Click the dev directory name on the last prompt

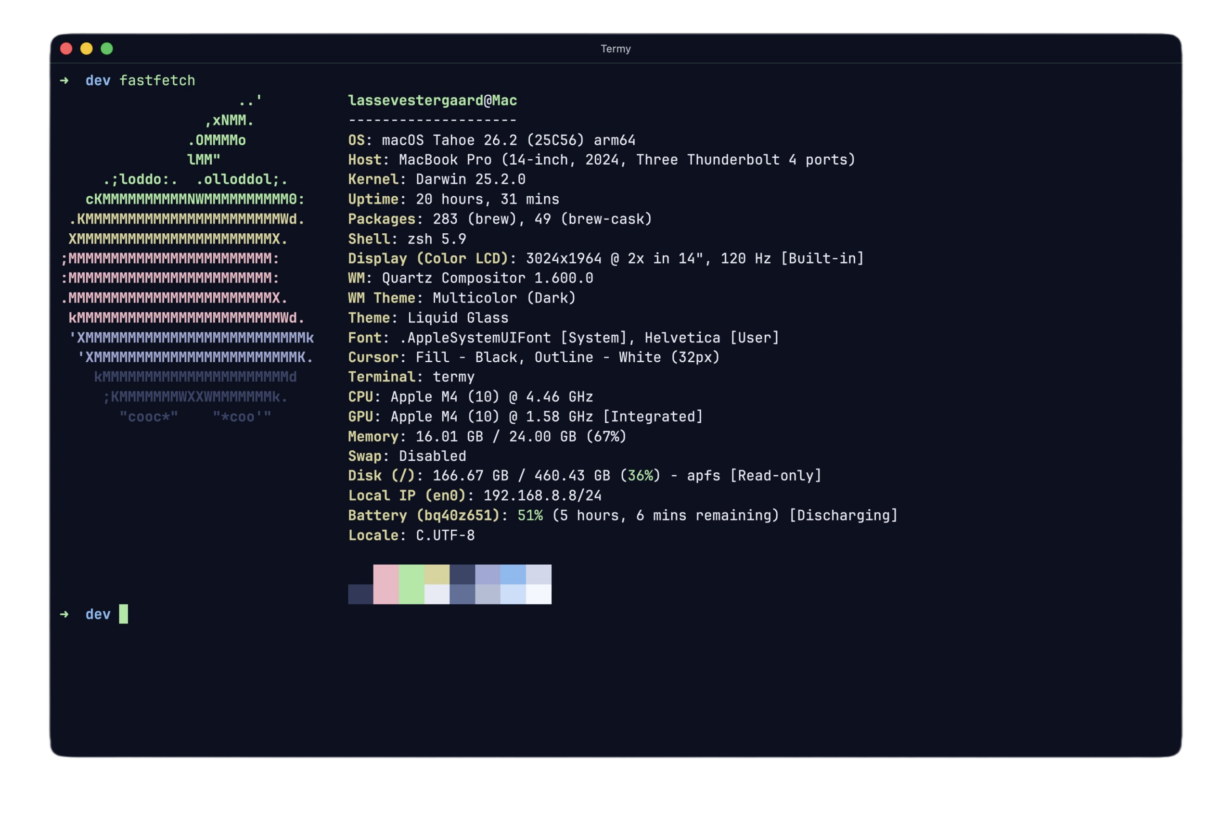coord(98,614)
